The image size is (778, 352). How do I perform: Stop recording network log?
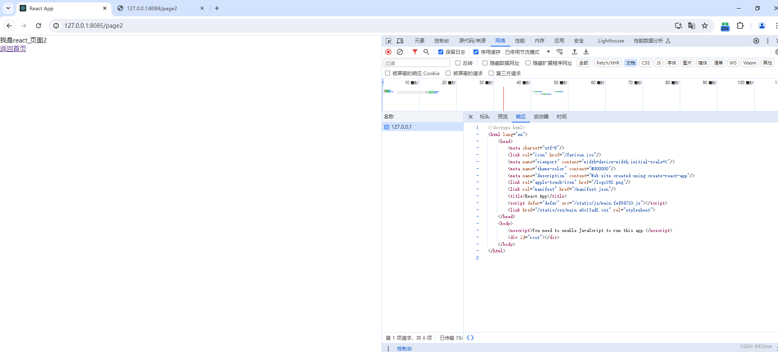(388, 52)
